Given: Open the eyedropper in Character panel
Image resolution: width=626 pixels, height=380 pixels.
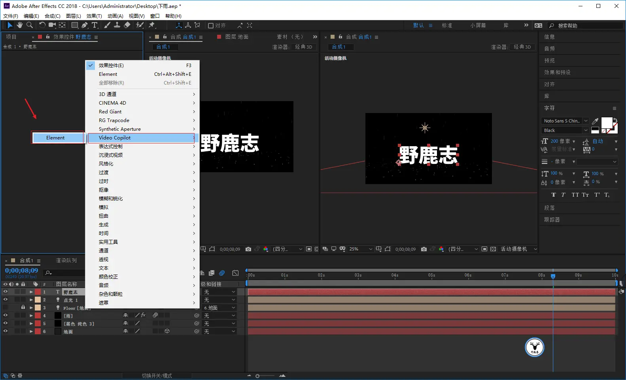Looking at the screenshot, I should [595, 121].
